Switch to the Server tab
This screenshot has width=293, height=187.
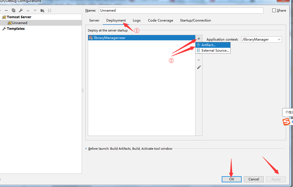94,20
